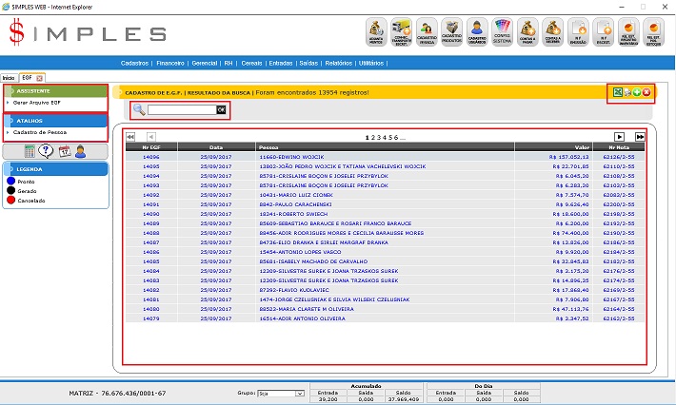Screen dimensions: 676x405
Task: Close the EGF tab
Action: click(40, 77)
